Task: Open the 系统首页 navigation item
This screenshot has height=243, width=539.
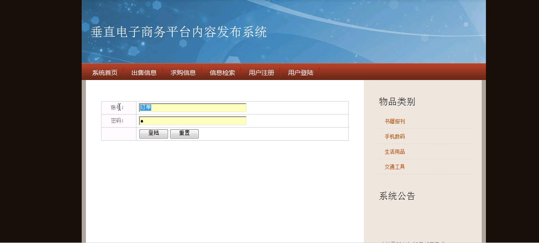Action: click(105, 73)
